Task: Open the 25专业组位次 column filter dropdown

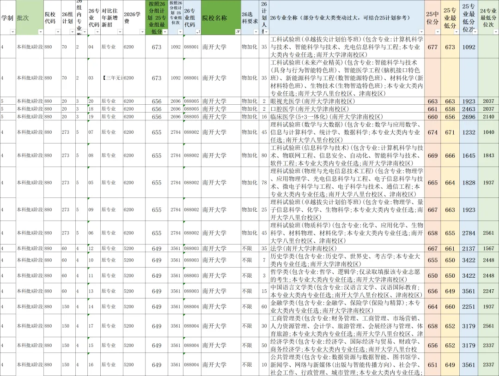Action: click(x=180, y=32)
